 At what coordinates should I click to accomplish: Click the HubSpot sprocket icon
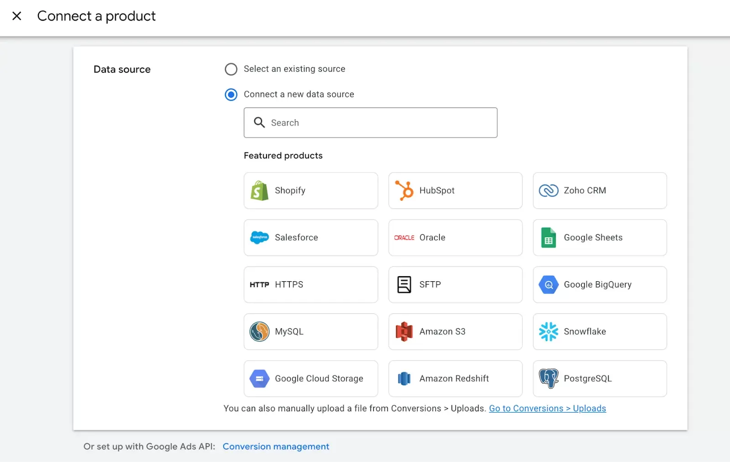404,190
